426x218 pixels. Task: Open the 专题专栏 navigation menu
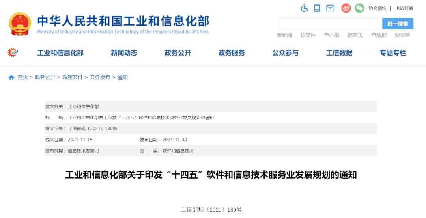(x=393, y=53)
